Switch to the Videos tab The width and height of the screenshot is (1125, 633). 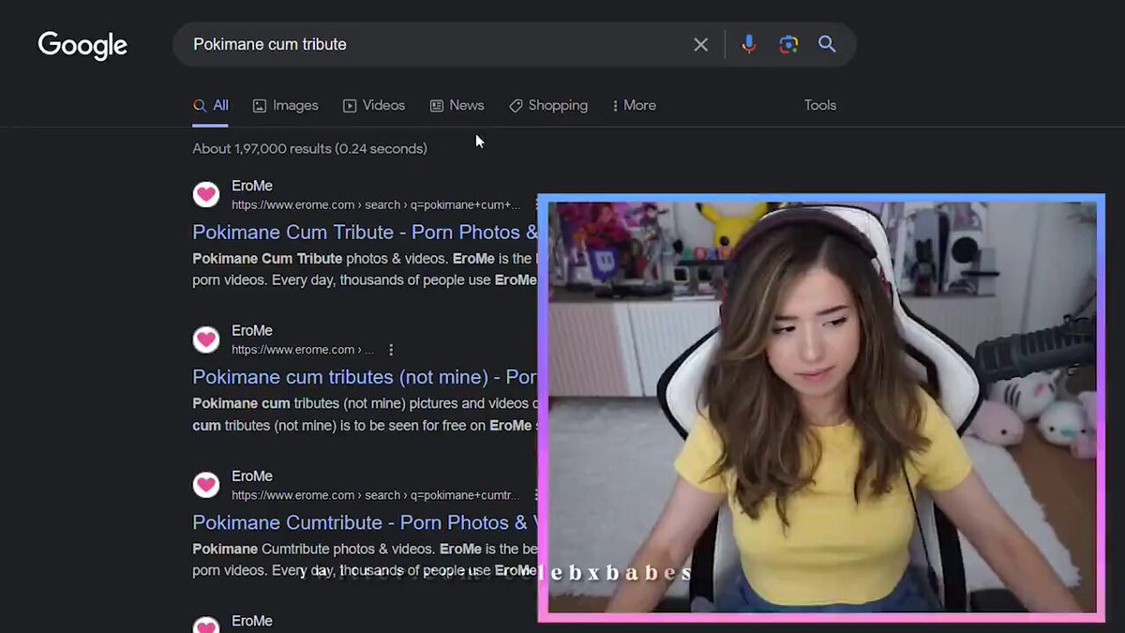click(x=374, y=105)
